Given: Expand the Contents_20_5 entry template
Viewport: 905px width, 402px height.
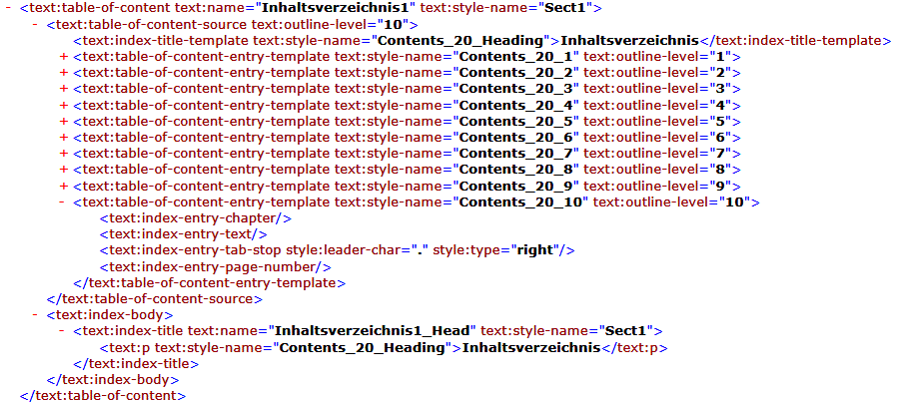Looking at the screenshot, I should point(64,121).
